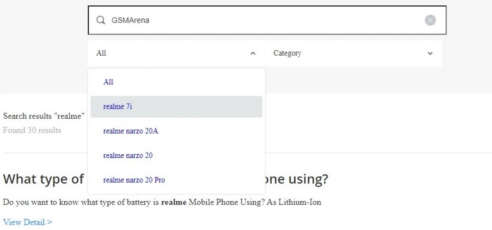Screen dimensions: 492x230
Task: Click the Search results "realme" text
Action: pos(43,116)
